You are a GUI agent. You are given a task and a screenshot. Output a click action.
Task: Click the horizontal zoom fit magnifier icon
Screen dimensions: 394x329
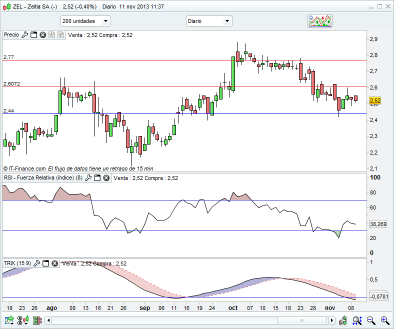(x=357, y=320)
